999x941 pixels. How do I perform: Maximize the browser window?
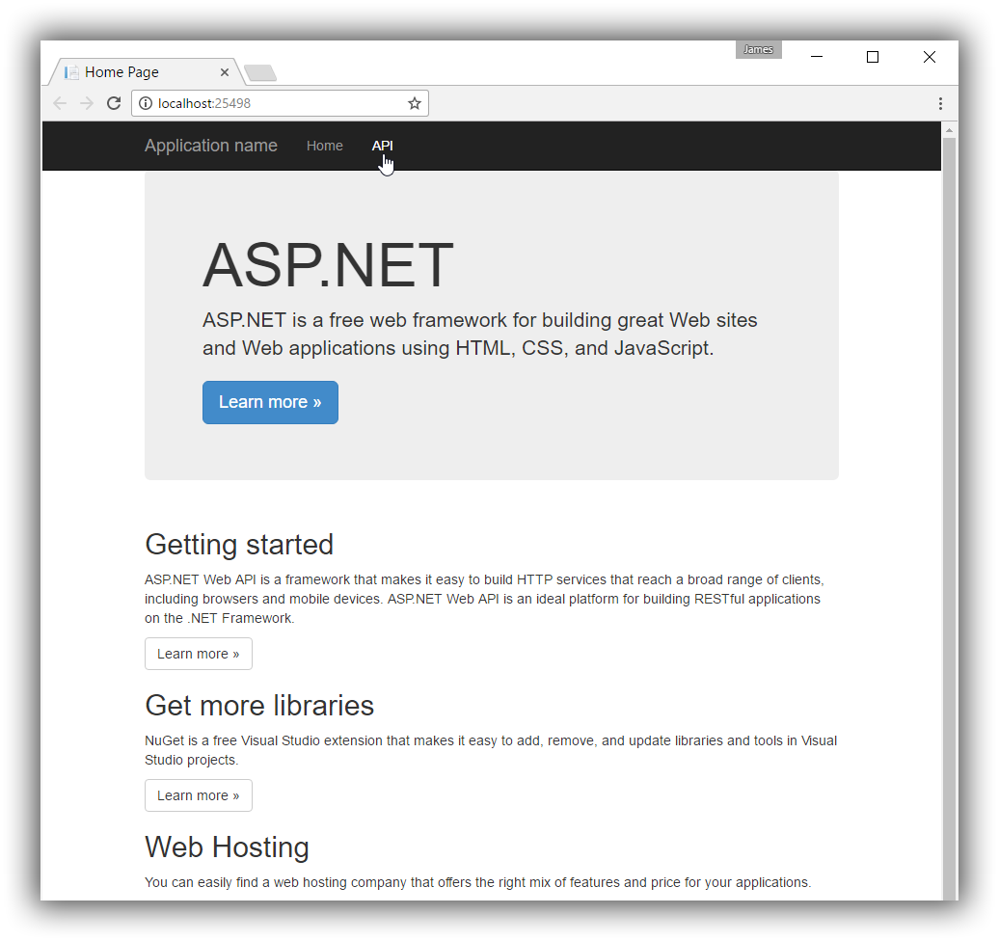coord(873,57)
